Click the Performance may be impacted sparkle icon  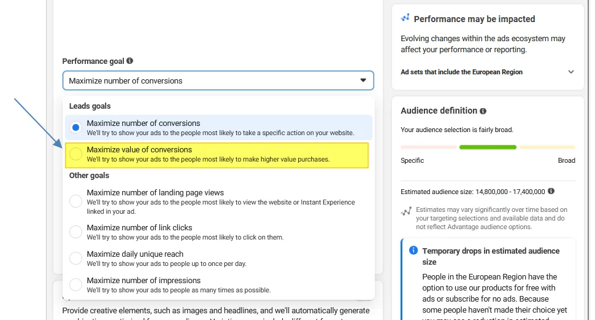[405, 18]
